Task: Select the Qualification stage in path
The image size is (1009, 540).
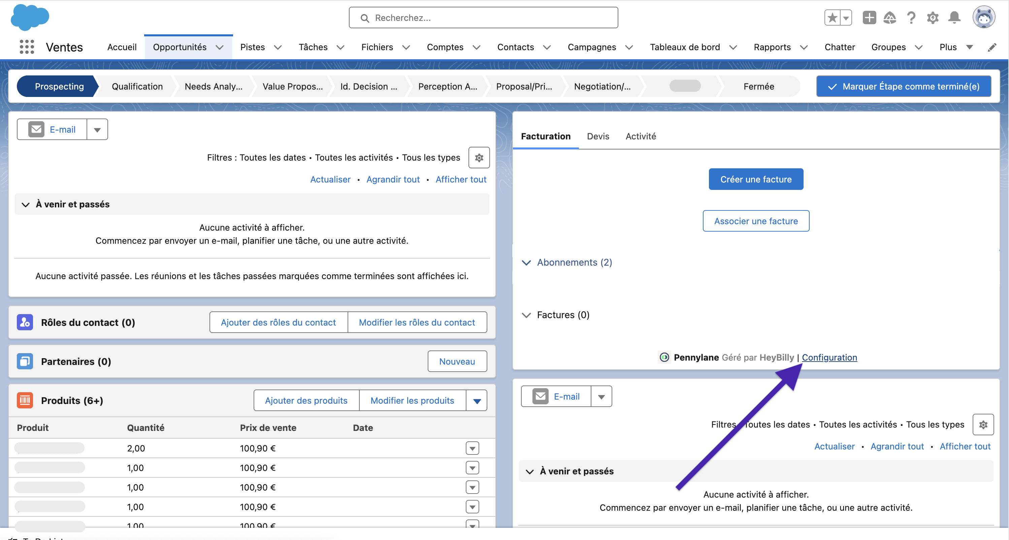Action: click(x=137, y=86)
